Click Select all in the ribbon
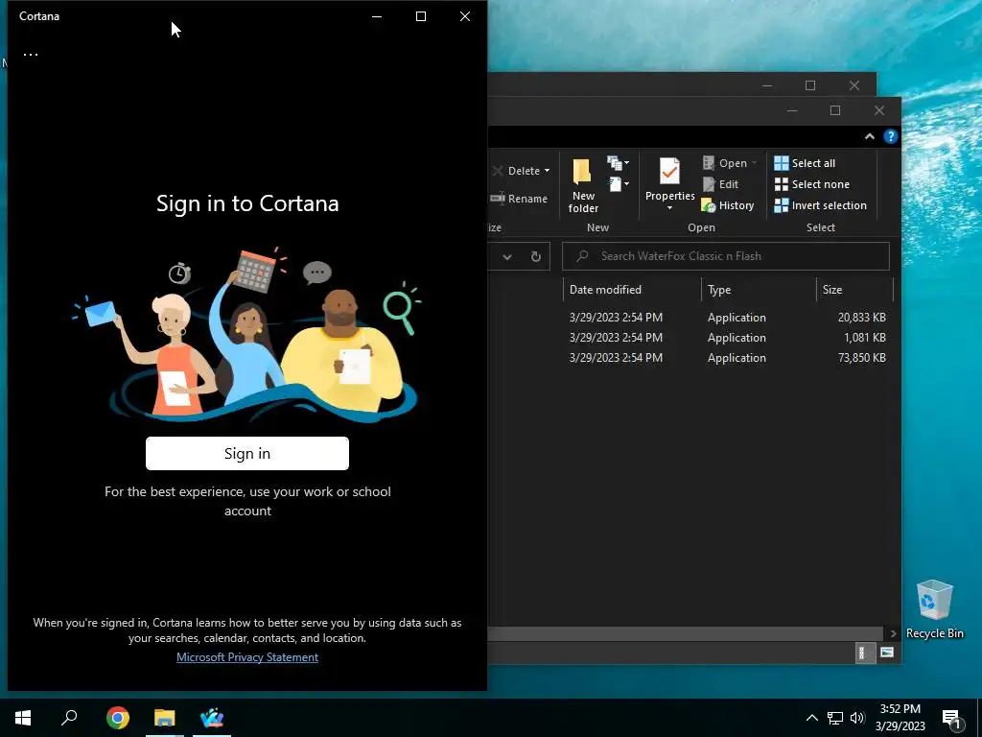982x737 pixels. pos(805,163)
